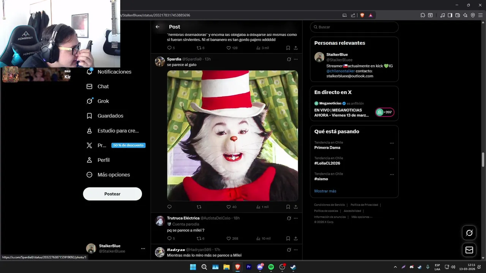Open Estudio para creadores
The height and width of the screenshot is (273, 486).
(113, 131)
